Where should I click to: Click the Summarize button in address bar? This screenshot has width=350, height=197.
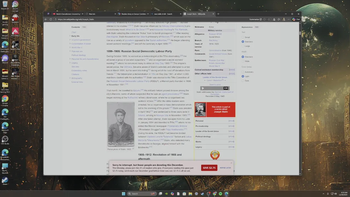[256, 19]
